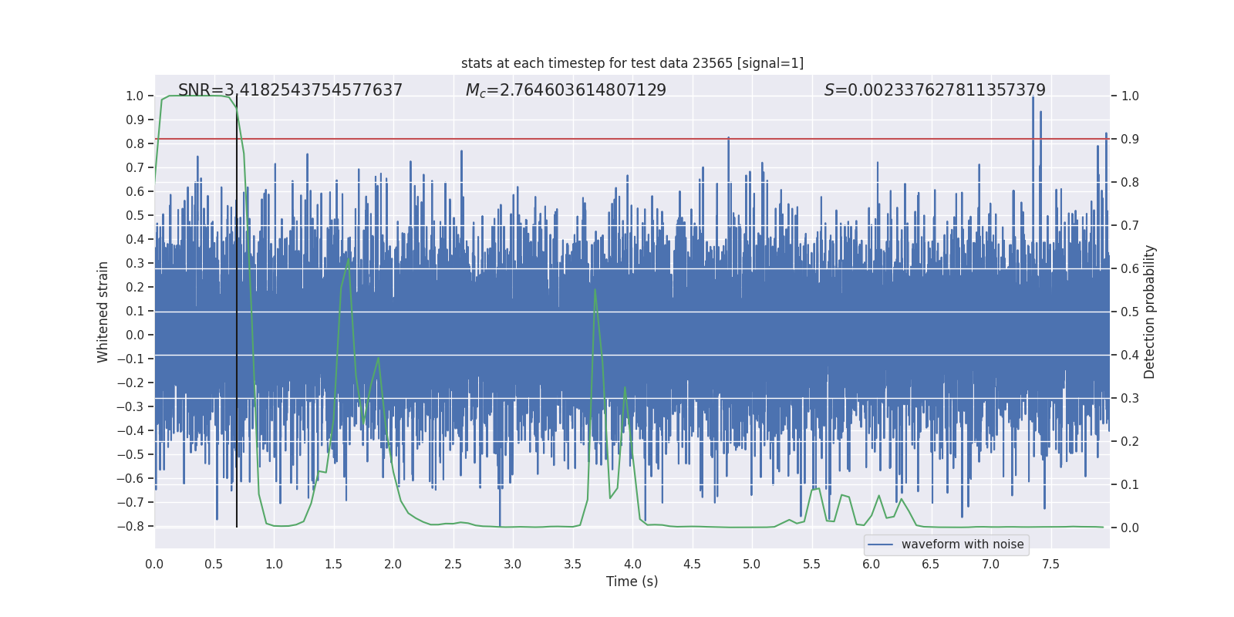The image size is (1234, 617).
Task: Click the 0.4 tick on the Detection probability axis
Action: click(1130, 356)
